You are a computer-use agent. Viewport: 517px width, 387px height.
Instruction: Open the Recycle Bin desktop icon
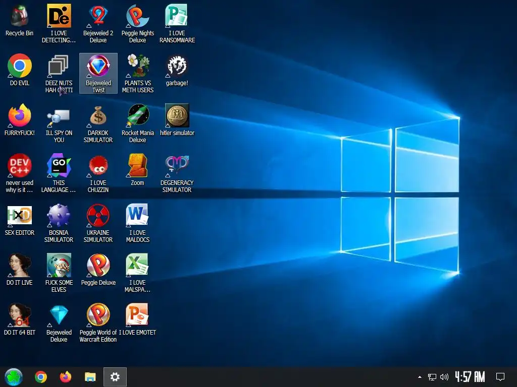20,21
